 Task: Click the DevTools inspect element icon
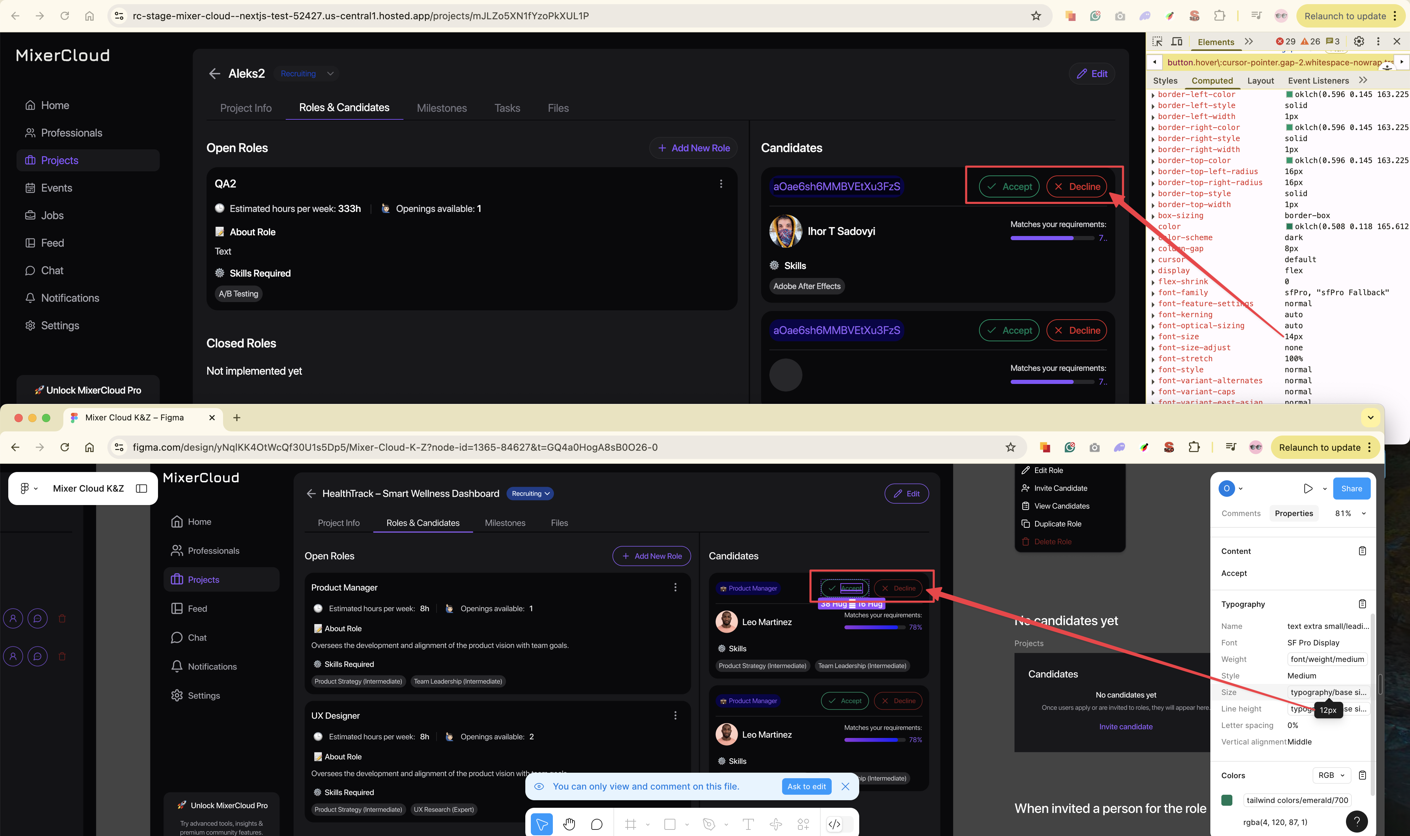coord(1158,42)
